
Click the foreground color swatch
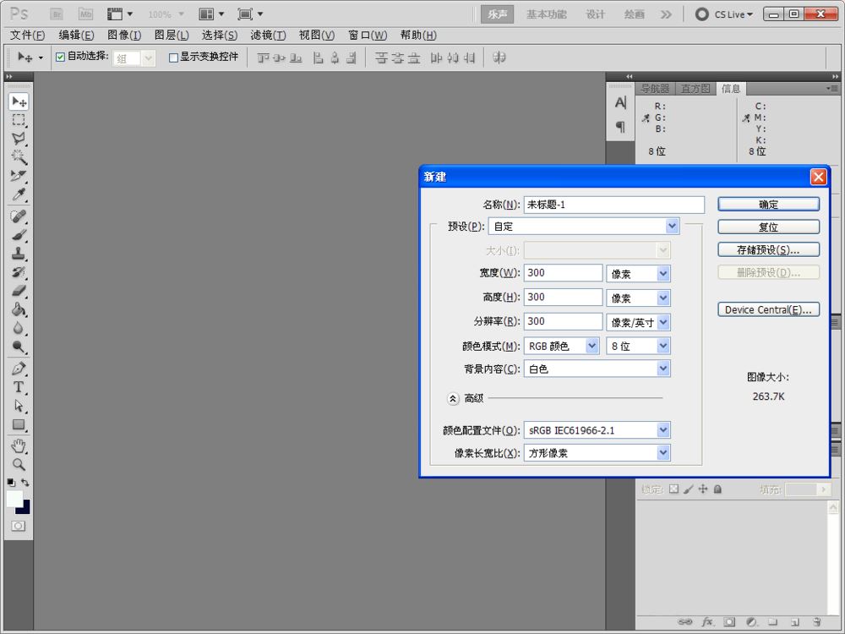[14, 499]
